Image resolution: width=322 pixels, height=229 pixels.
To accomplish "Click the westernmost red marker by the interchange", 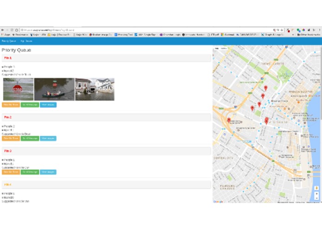I will (x=229, y=121).
